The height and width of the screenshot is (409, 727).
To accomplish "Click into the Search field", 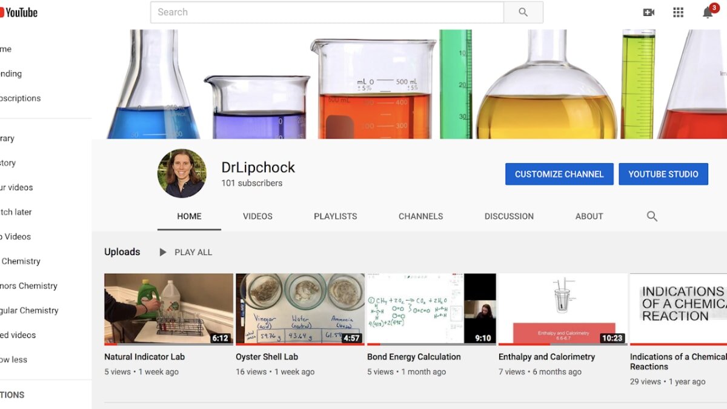I will [x=327, y=12].
